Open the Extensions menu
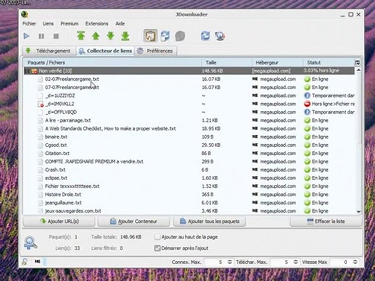 (97, 23)
